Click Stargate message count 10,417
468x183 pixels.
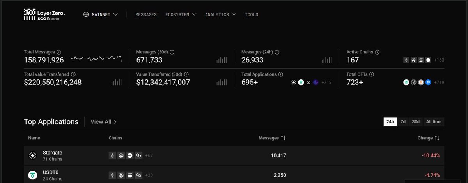[x=278, y=155]
